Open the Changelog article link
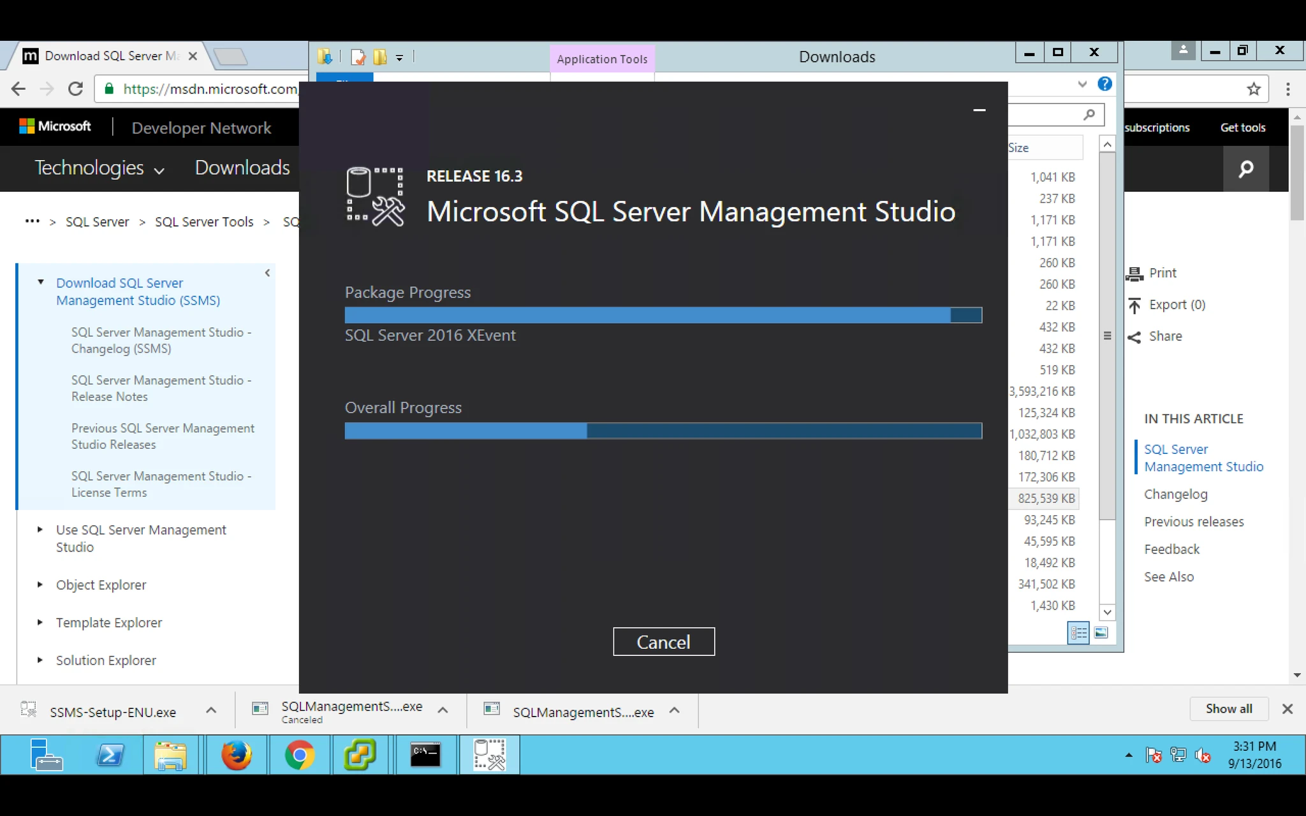1306x816 pixels. tap(1175, 494)
